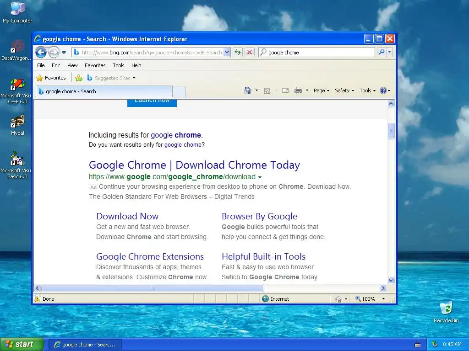
Task: Click the Search magnifier button
Action: pos(382,52)
